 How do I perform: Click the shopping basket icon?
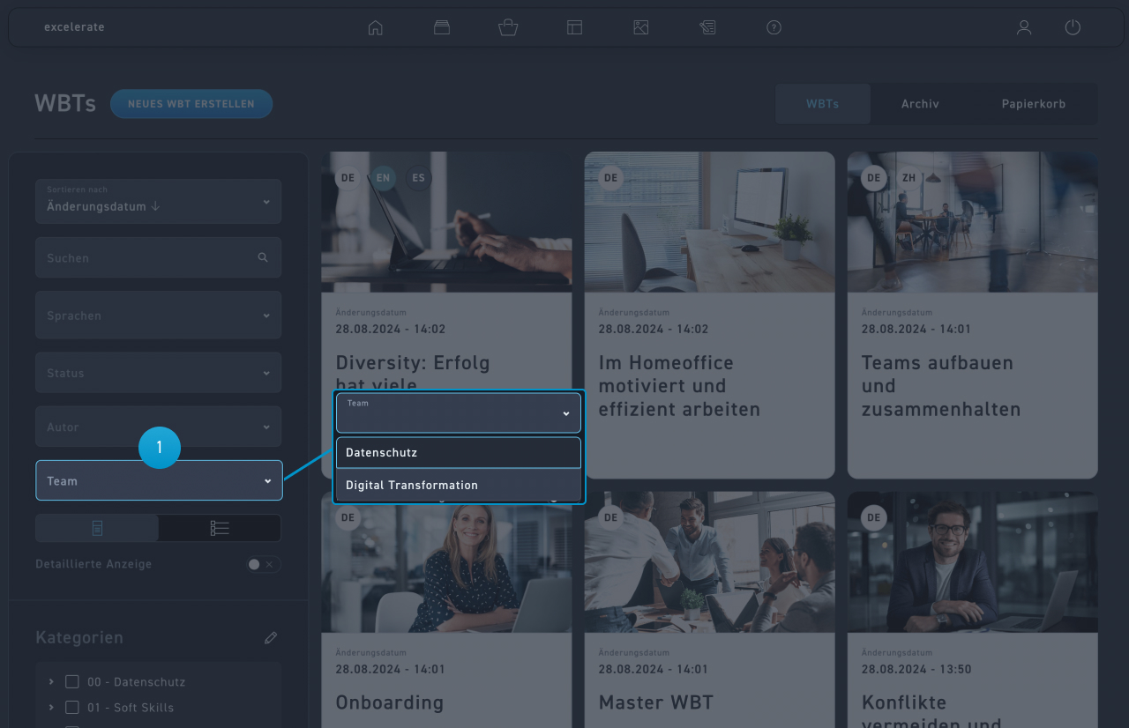[x=508, y=27]
